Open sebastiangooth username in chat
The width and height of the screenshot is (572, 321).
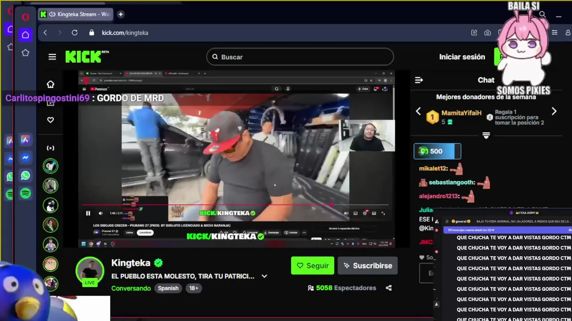452,182
